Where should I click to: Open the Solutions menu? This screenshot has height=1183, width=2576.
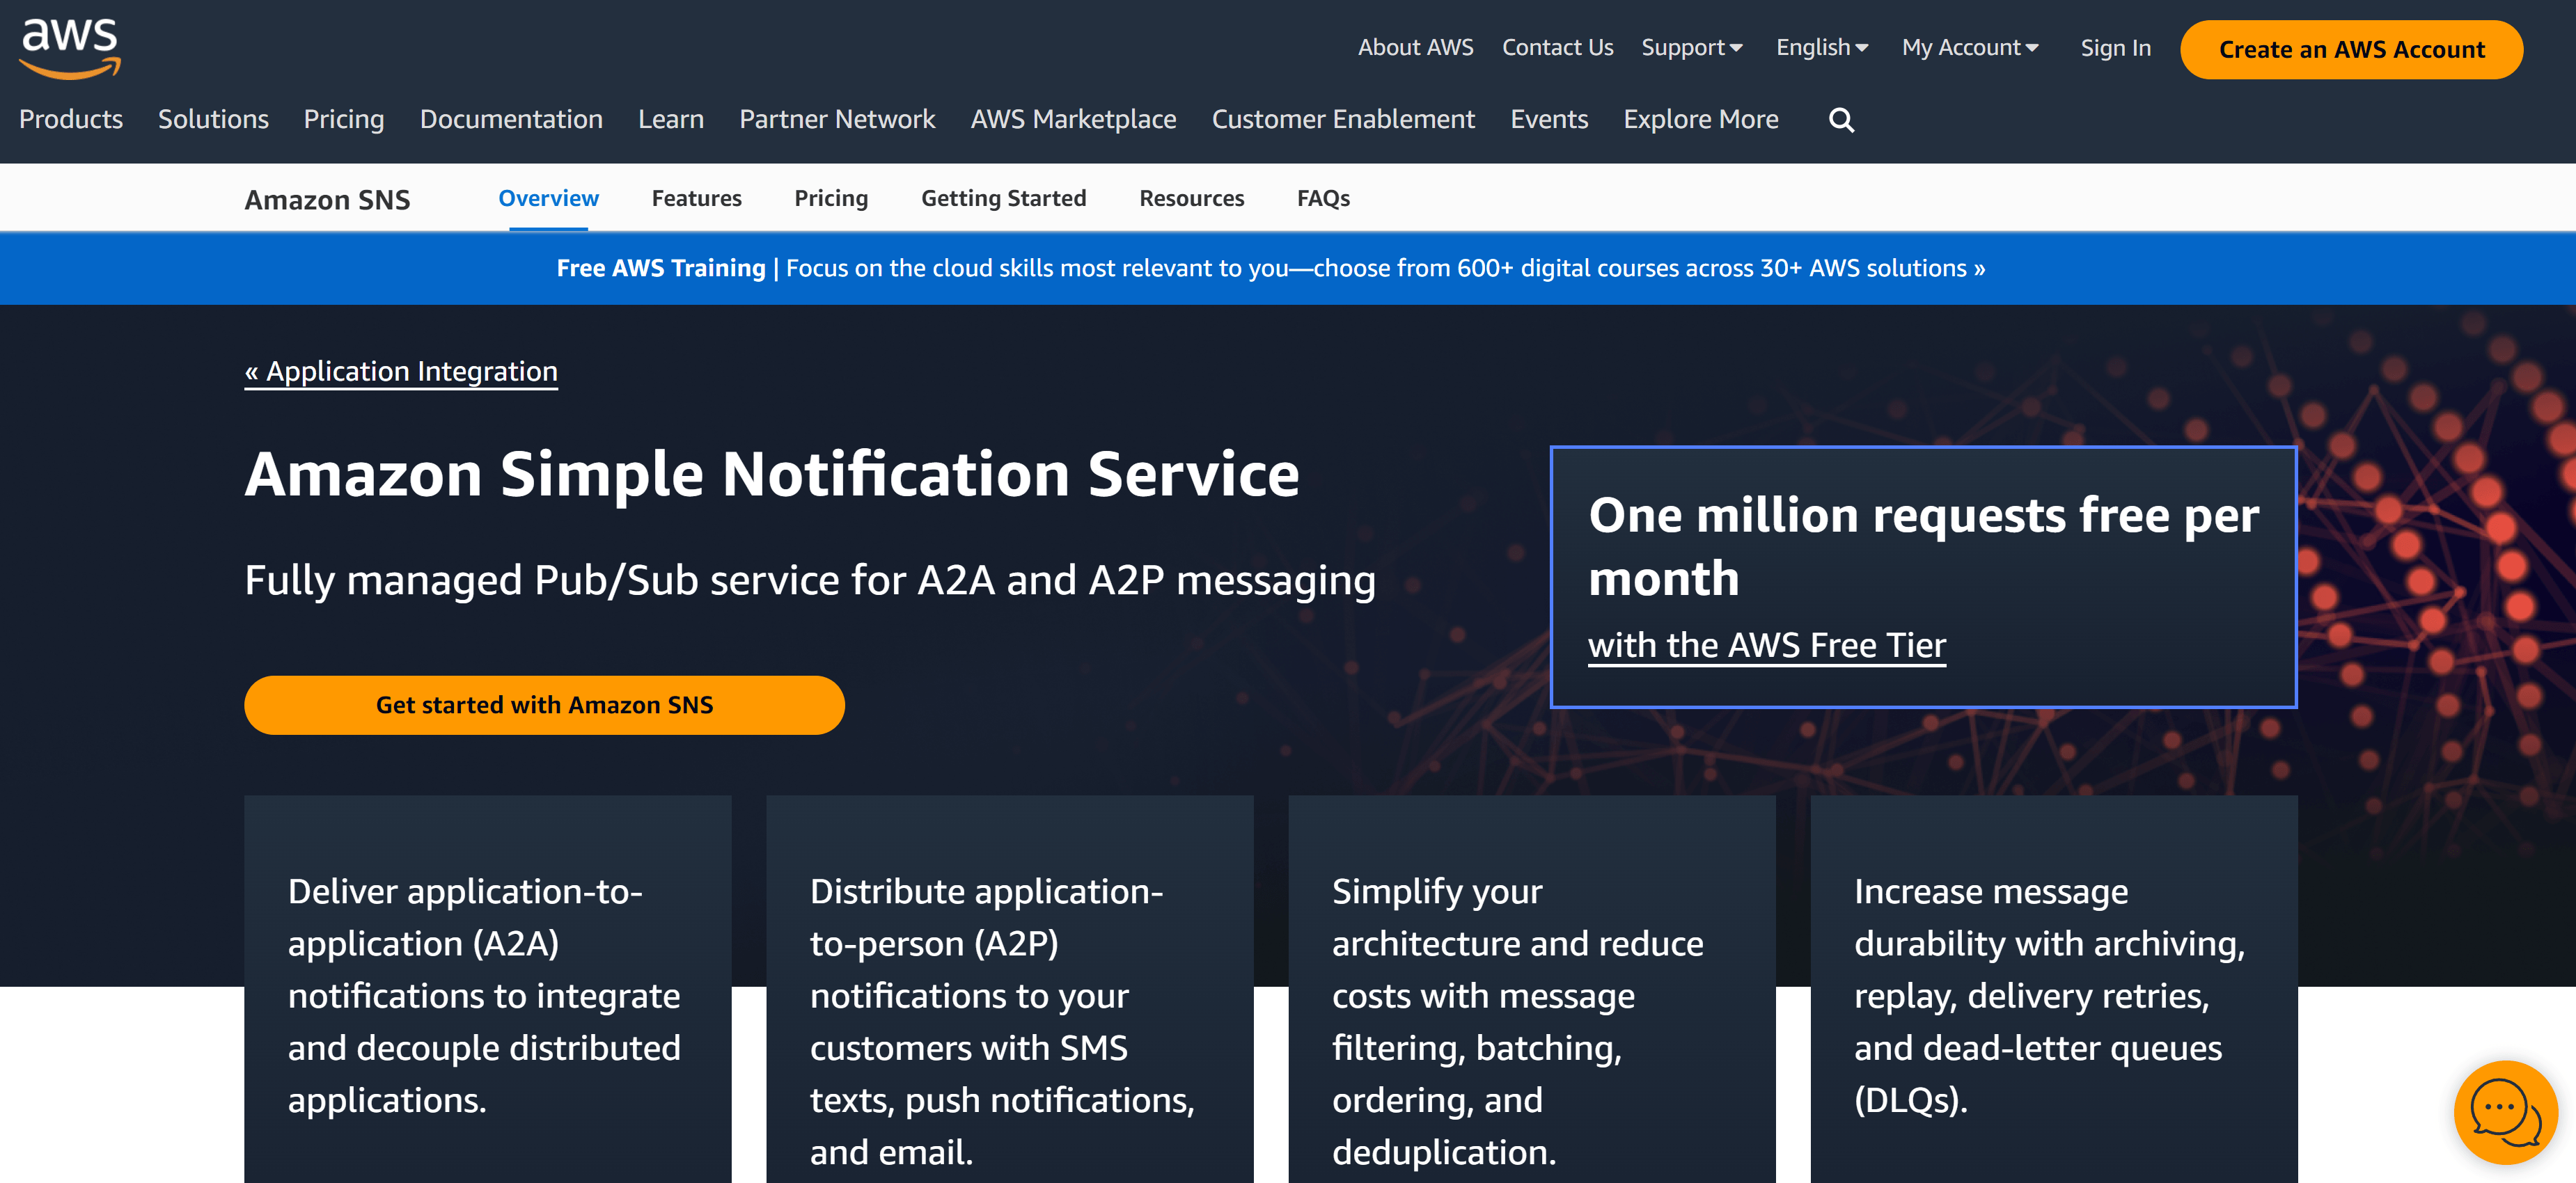click(x=213, y=119)
